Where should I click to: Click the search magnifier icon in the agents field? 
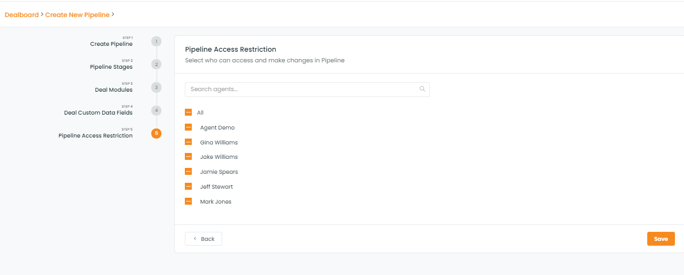[422, 89]
